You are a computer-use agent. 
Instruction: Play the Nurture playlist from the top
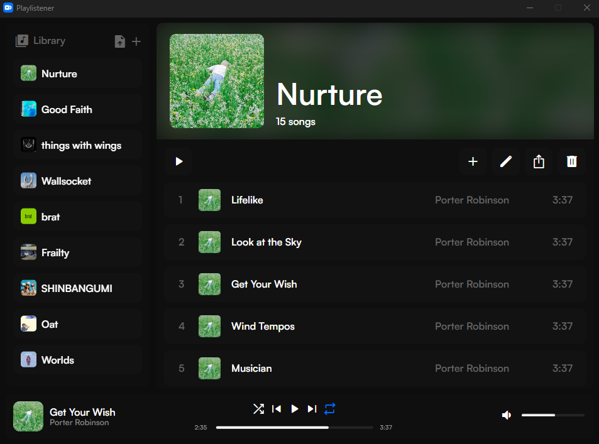pos(179,161)
